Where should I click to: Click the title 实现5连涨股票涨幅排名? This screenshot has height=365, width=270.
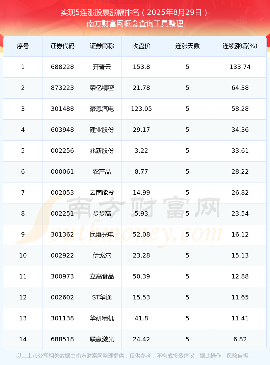[x=100, y=13]
